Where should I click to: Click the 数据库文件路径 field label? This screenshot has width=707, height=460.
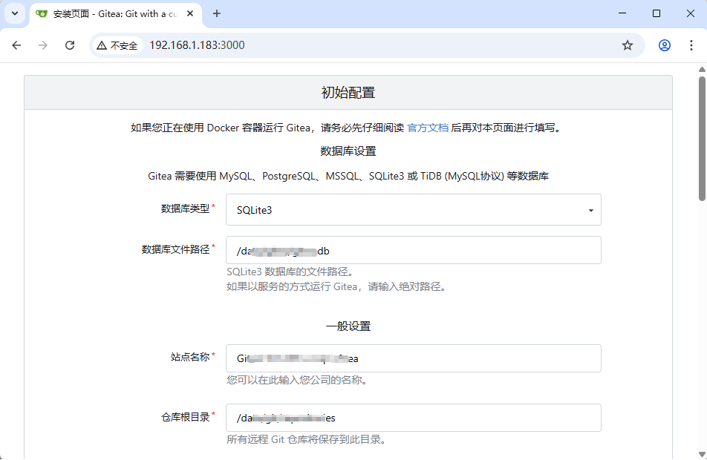pos(175,249)
